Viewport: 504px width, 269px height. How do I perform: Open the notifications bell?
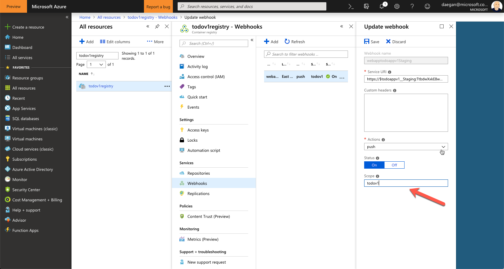click(382, 6)
